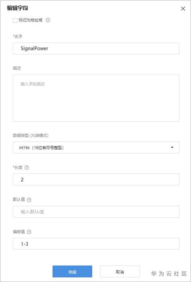Close the 编辑字段 dialog with X icon

point(183,8)
